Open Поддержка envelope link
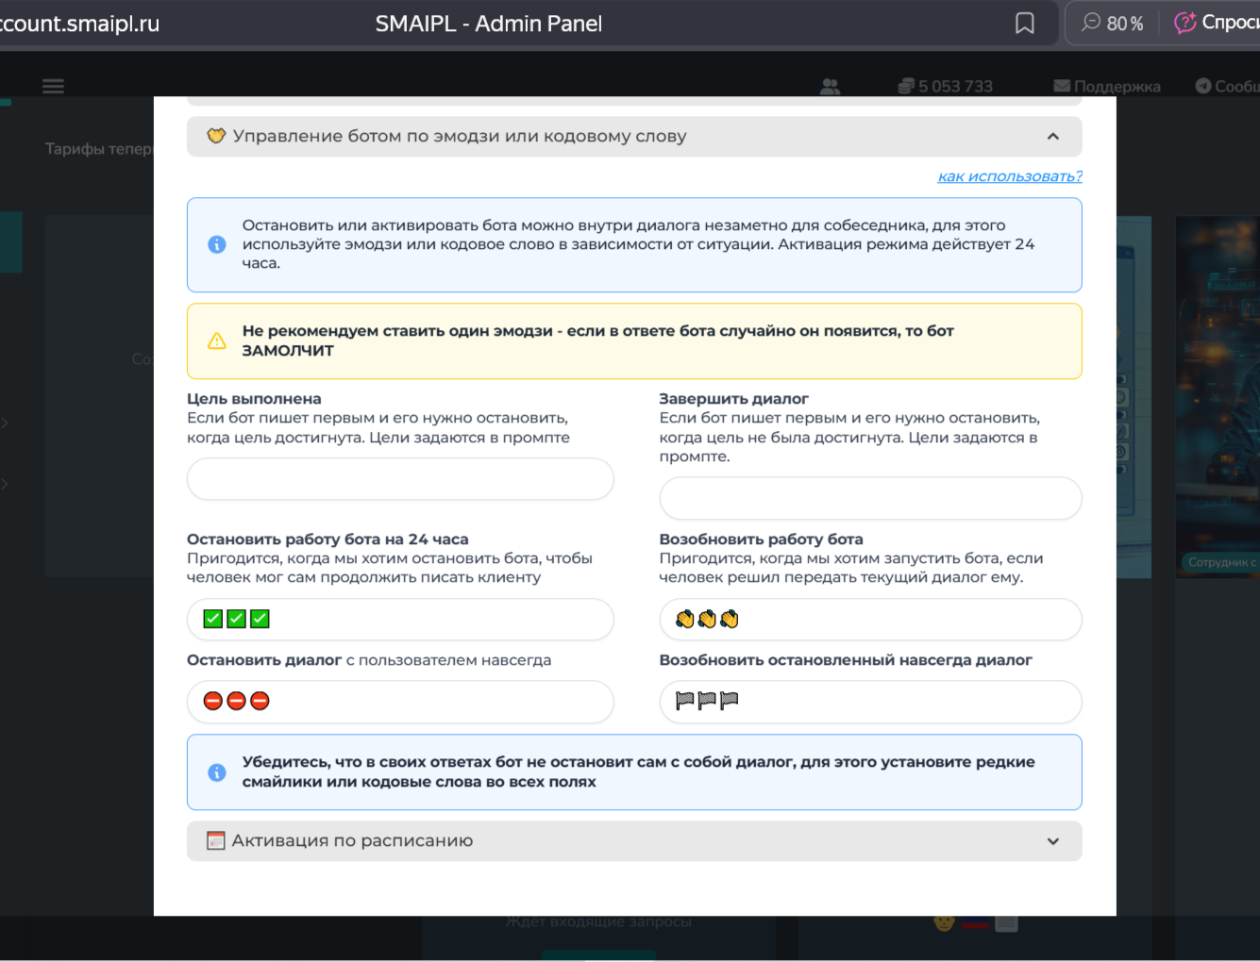 click(1107, 87)
